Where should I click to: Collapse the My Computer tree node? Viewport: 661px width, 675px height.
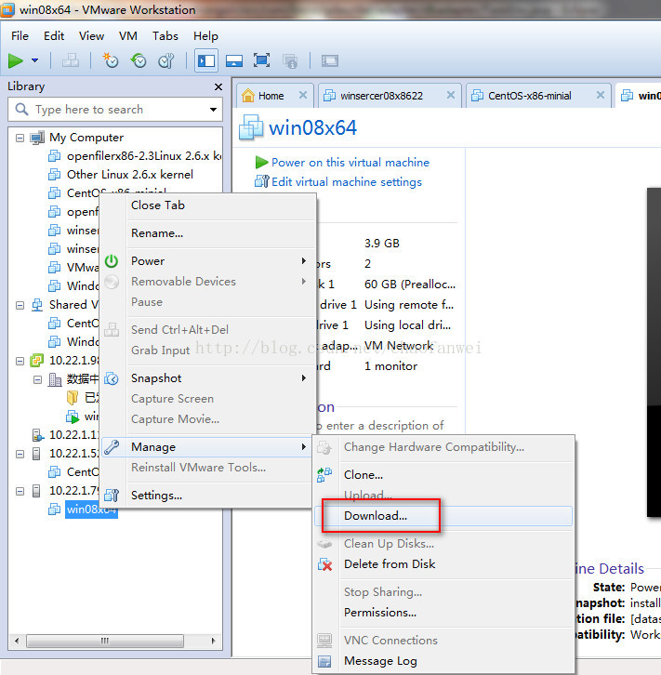click(x=20, y=138)
